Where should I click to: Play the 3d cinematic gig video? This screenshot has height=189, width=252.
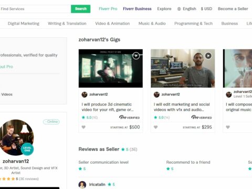(136, 56)
